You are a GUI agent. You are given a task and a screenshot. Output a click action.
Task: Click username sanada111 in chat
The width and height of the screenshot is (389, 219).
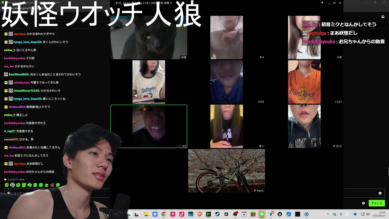pyautogui.click(x=11, y=139)
